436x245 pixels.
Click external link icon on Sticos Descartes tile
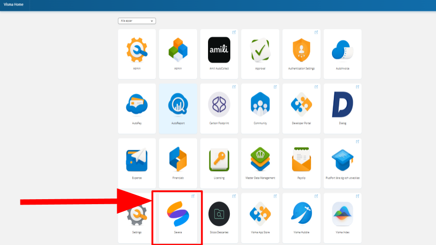click(x=234, y=196)
